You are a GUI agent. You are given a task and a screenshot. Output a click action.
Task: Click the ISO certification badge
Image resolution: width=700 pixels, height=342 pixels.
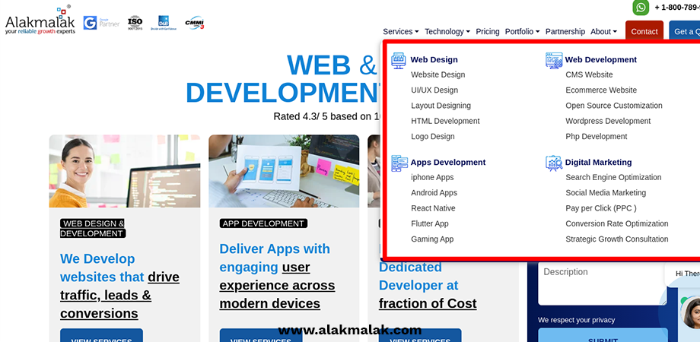135,22
